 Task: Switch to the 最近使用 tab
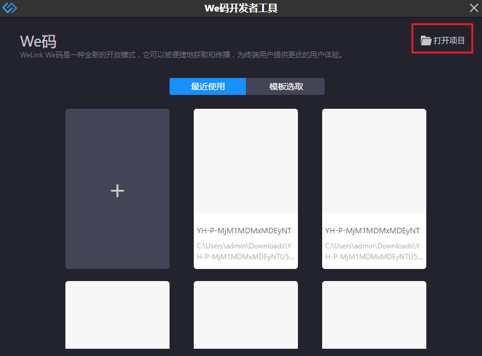coord(208,86)
